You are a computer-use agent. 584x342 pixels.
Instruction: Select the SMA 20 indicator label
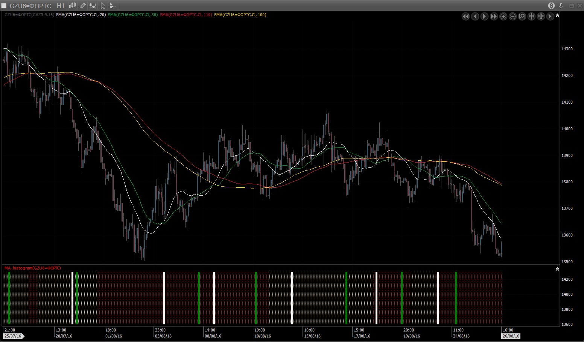click(81, 15)
